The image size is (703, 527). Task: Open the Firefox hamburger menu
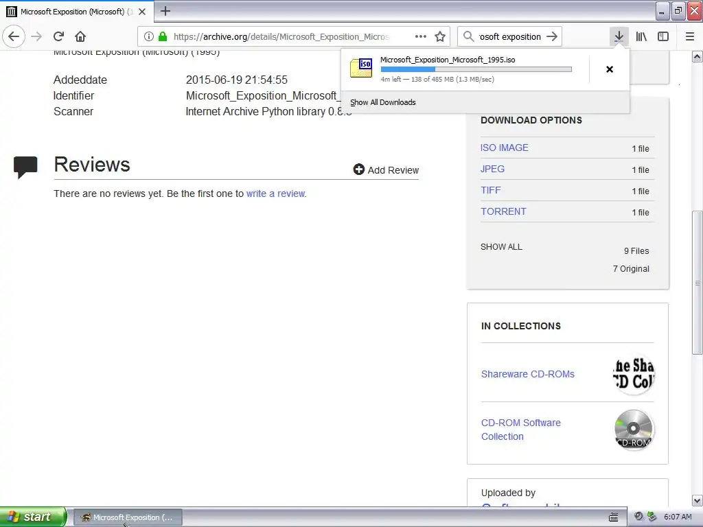pyautogui.click(x=690, y=36)
